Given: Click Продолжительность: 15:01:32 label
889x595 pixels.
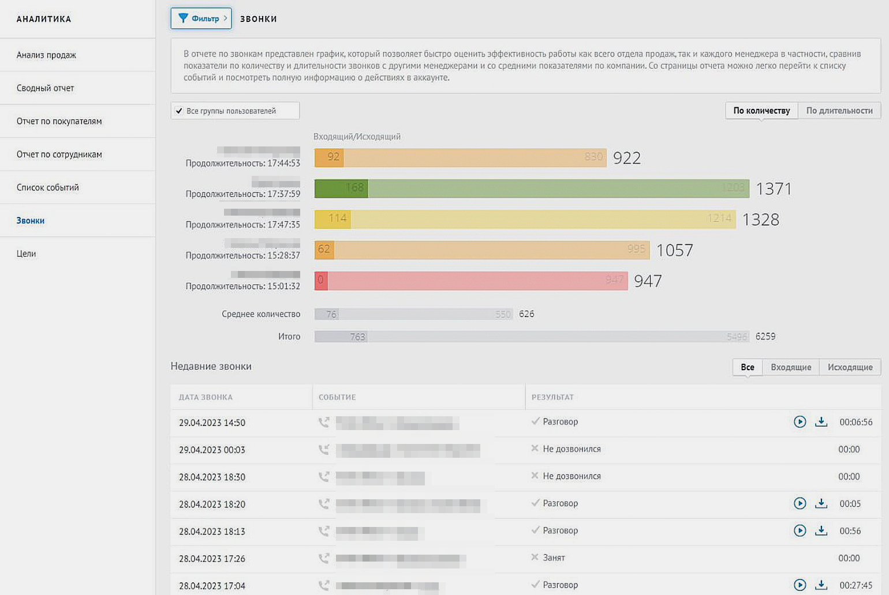Looking at the screenshot, I should (x=242, y=286).
